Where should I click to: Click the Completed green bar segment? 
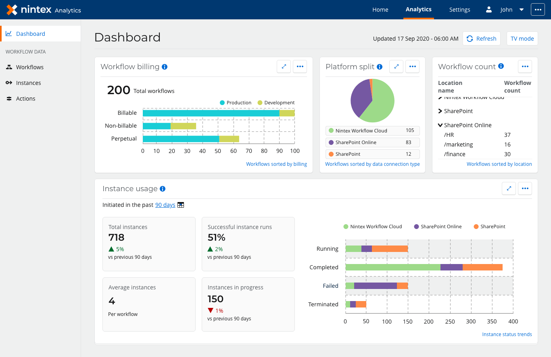coord(393,267)
